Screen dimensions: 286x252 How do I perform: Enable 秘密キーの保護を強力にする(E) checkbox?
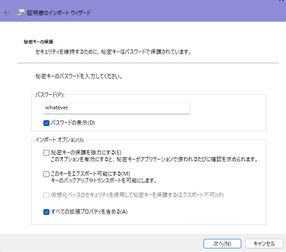tap(47, 153)
